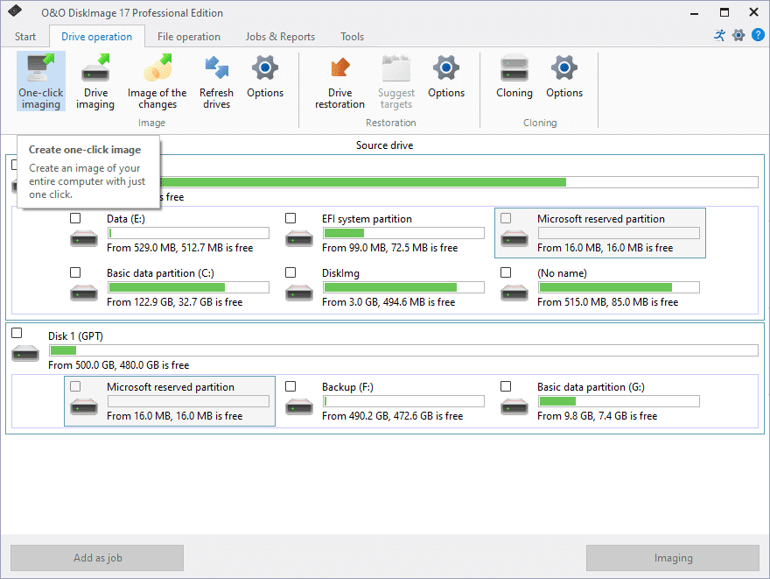The image size is (770, 579).
Task: Click the EFI system partition usage bar
Action: coord(403,233)
